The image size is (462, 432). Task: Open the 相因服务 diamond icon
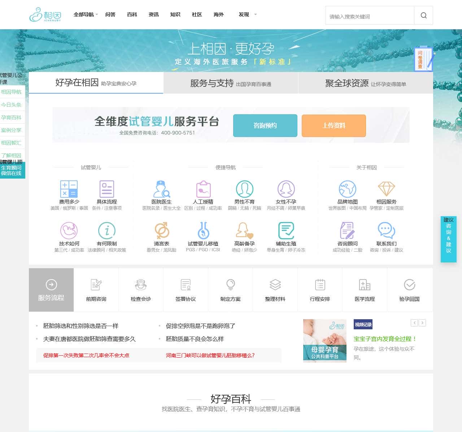386,189
